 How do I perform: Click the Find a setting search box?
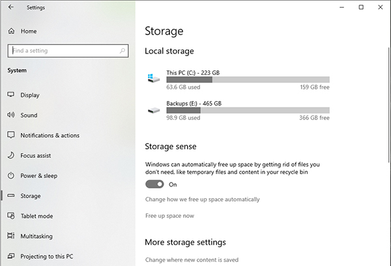68,51
